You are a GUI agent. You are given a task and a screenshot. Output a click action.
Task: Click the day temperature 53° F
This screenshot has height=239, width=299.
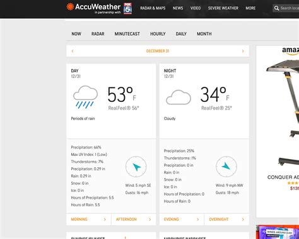(x=122, y=95)
